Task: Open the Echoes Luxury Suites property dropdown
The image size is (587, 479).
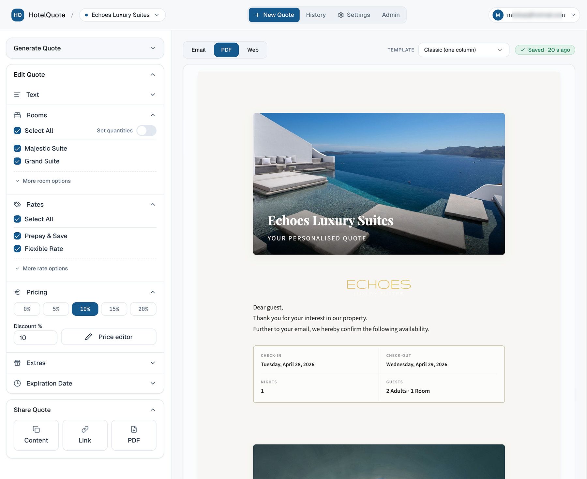Action: (122, 15)
